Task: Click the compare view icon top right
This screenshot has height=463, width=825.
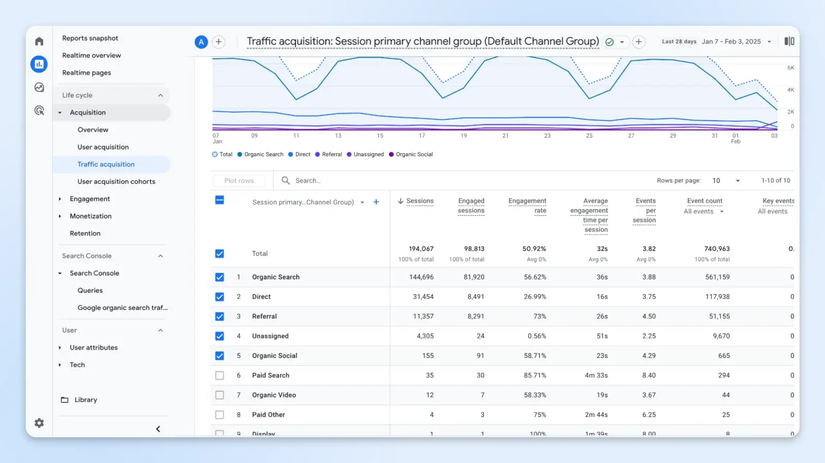Action: pyautogui.click(x=789, y=41)
